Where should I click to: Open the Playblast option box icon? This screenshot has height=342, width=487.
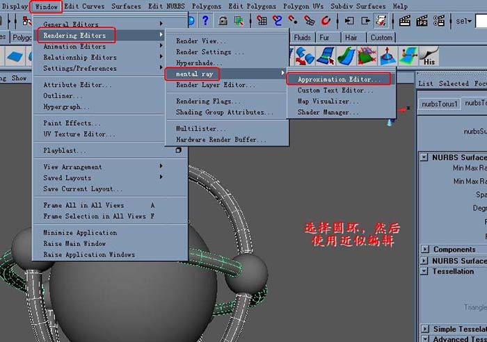point(178,150)
